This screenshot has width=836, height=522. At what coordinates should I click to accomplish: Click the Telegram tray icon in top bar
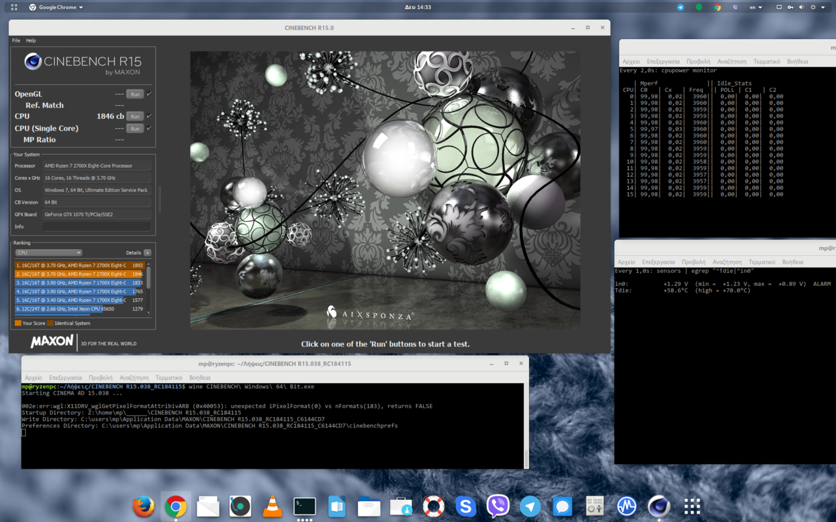click(x=681, y=7)
